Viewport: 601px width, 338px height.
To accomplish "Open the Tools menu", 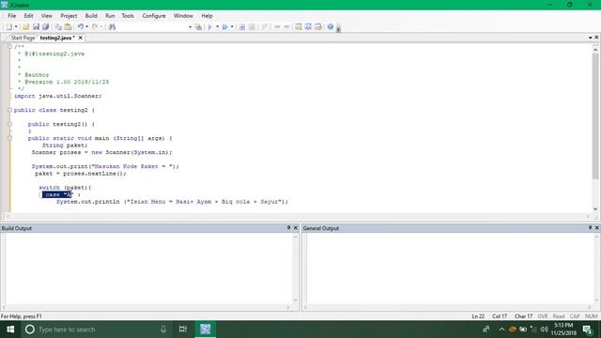I will click(x=128, y=16).
